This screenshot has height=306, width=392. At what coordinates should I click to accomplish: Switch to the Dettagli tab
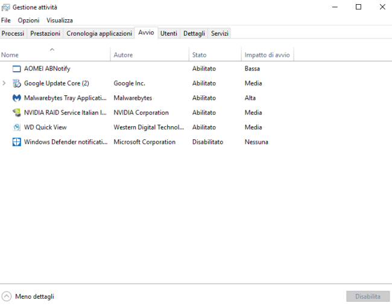click(194, 33)
